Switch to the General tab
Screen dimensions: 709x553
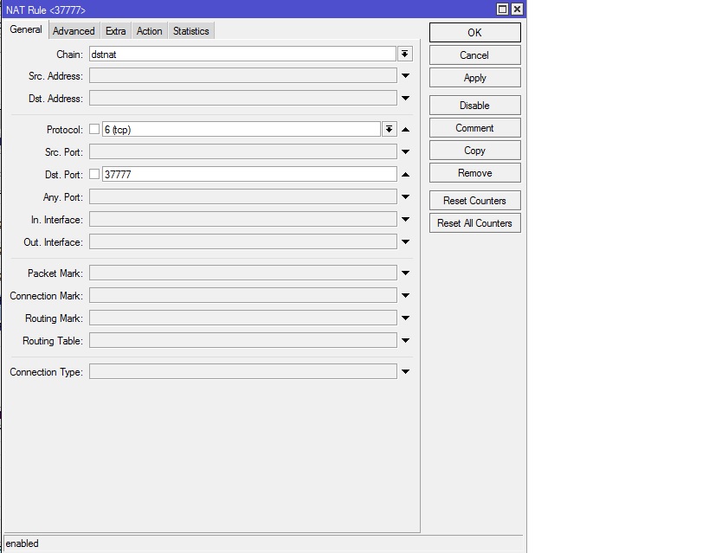tap(26, 29)
